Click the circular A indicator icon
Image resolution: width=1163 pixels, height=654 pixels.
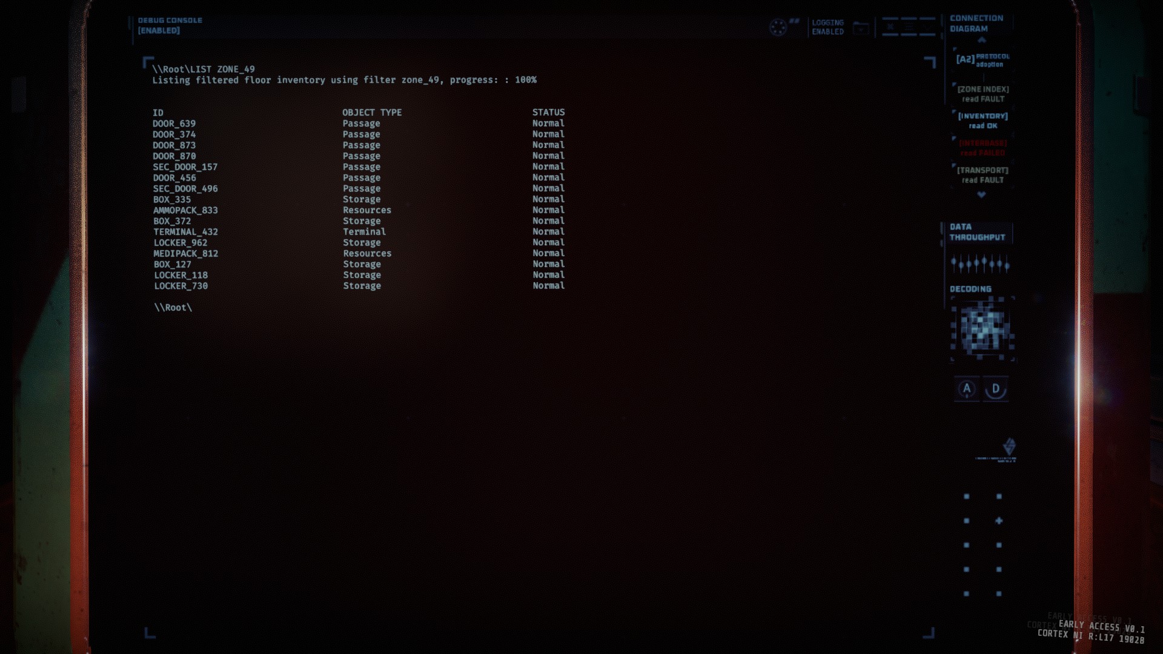(967, 389)
